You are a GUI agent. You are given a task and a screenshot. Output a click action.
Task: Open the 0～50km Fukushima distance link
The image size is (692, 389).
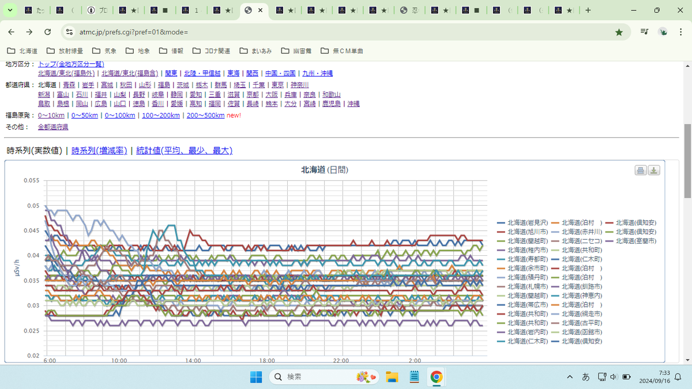pyautogui.click(x=85, y=115)
